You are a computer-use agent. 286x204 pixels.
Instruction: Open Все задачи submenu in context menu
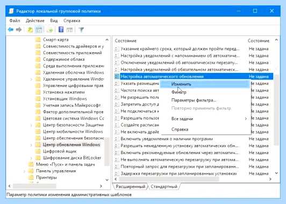205,119
